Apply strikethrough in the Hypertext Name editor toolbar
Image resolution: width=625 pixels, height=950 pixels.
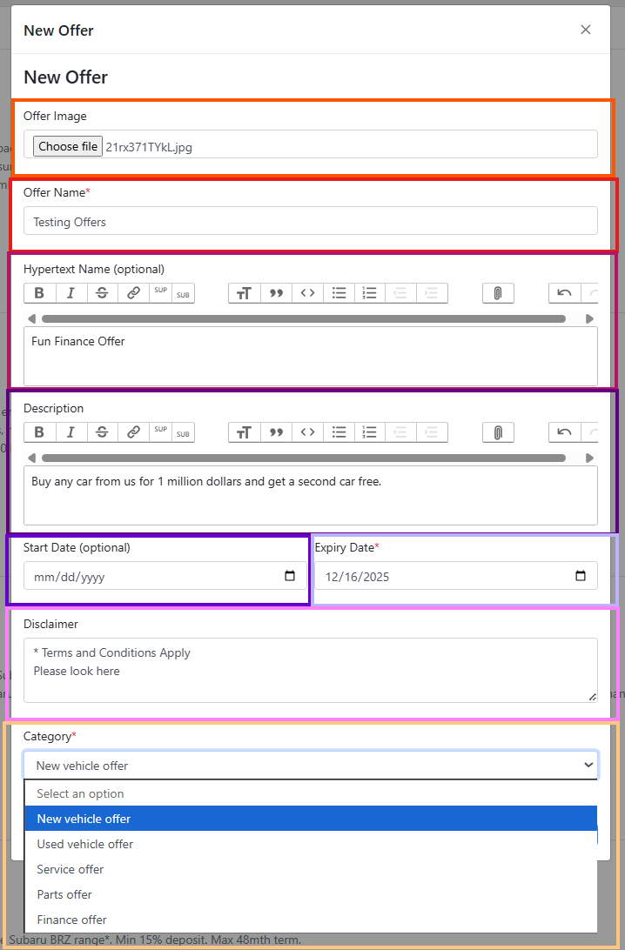[102, 293]
